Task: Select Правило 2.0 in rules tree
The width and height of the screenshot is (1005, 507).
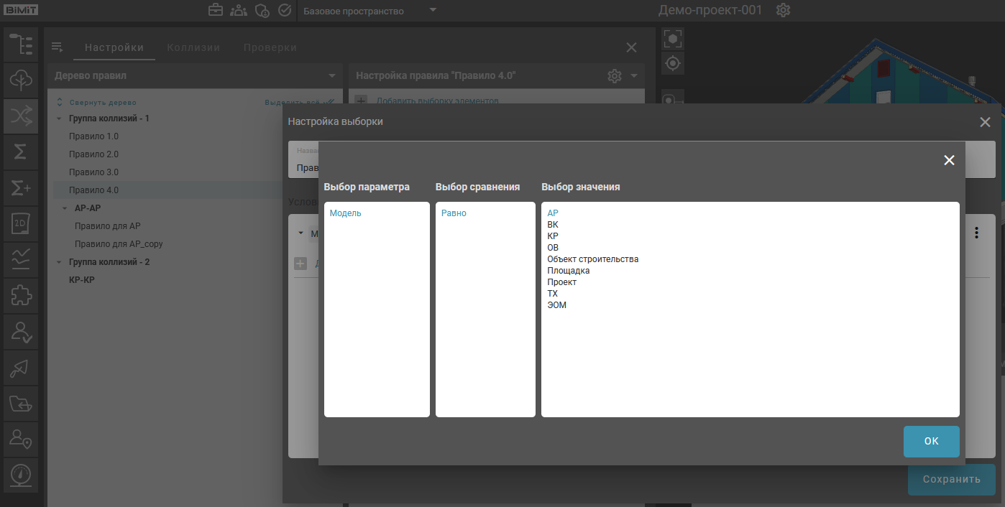Action: 93,154
